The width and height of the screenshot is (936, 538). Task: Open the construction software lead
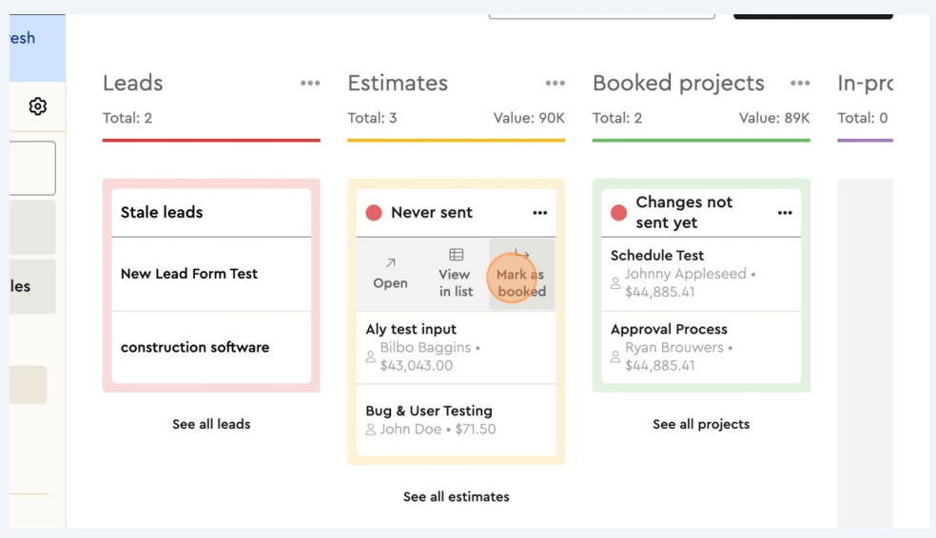(195, 347)
